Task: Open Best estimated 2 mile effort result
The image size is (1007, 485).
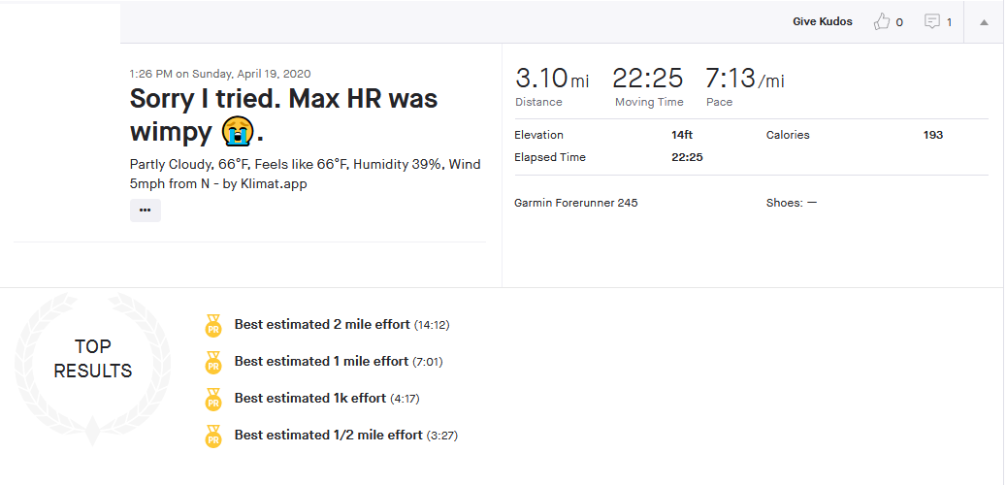Action: coord(322,324)
